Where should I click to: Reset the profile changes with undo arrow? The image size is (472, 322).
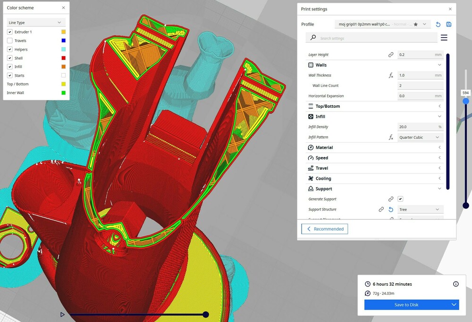point(438,25)
